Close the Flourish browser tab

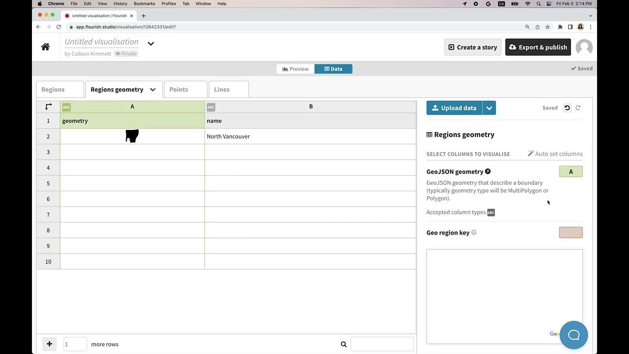coord(132,16)
